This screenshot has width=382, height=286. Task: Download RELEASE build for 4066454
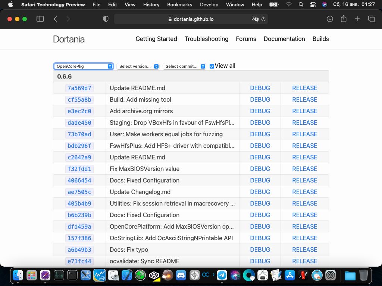pos(304,181)
